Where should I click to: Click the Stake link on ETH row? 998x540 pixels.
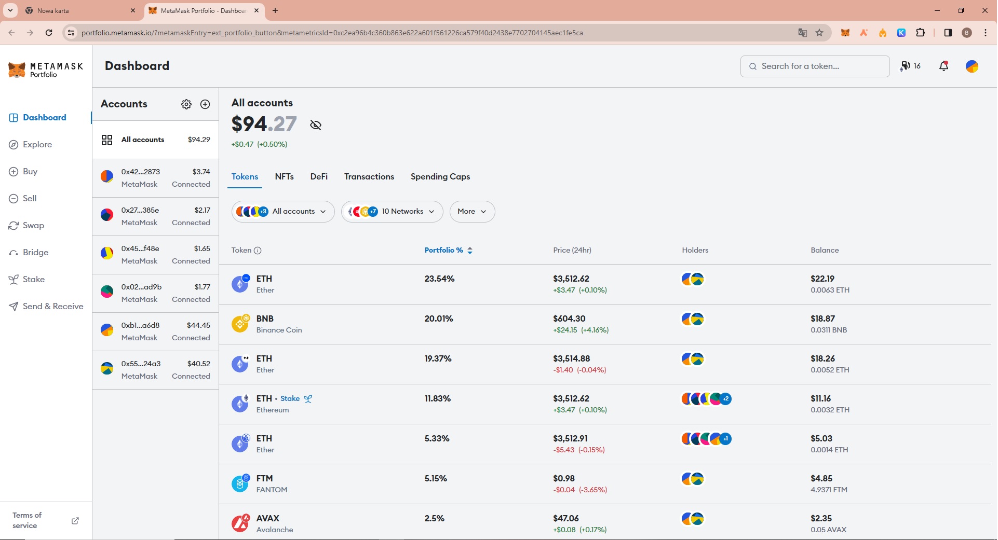coord(296,399)
